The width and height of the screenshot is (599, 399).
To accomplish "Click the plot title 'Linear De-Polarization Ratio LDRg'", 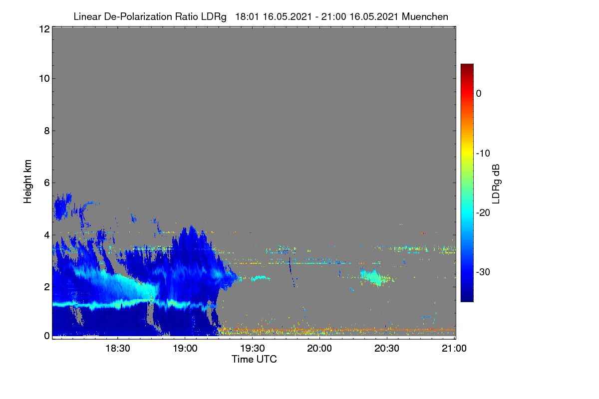I will [149, 16].
